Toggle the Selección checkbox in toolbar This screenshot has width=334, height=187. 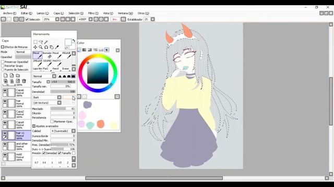tap(27, 20)
